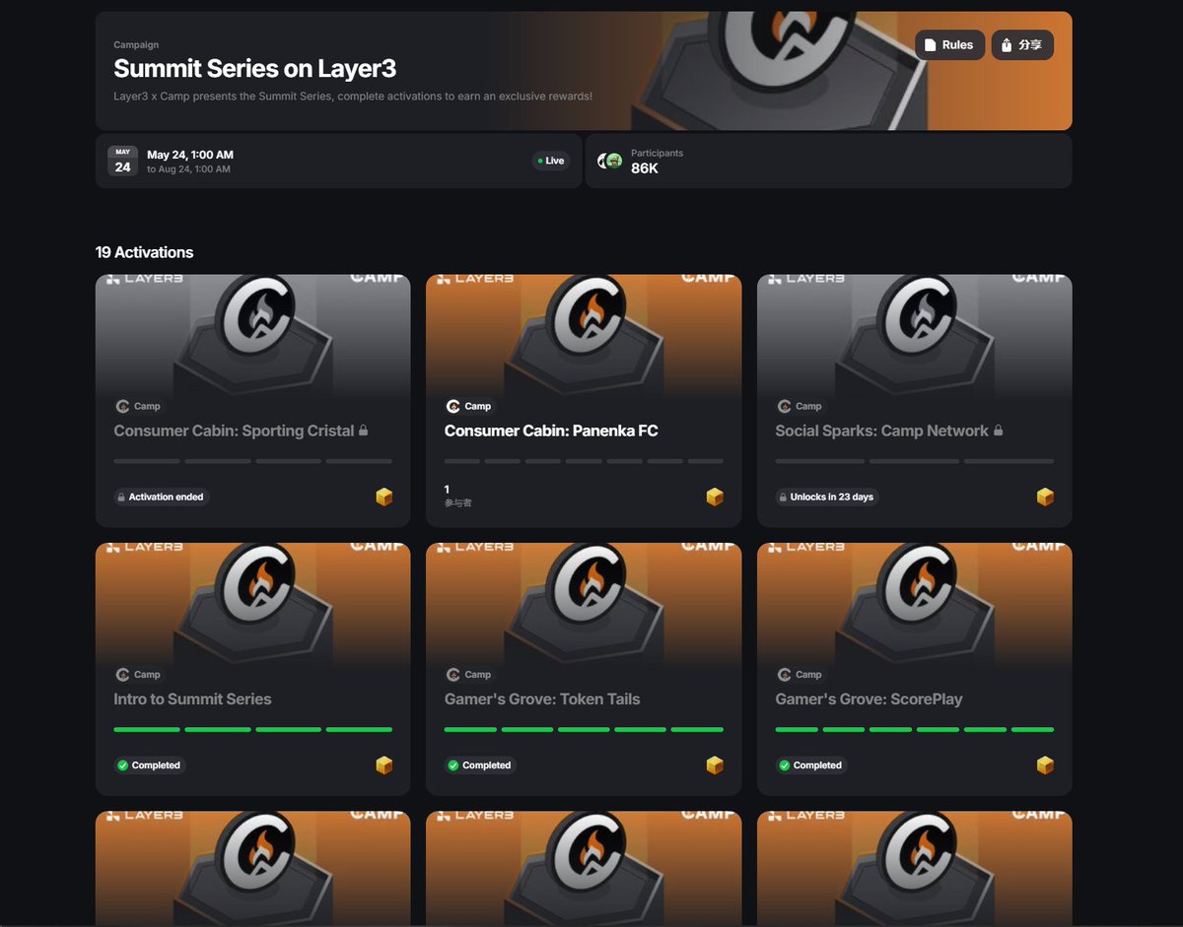Click Camp logo on Social Sparks card
The image size is (1183, 927).
[x=785, y=406]
